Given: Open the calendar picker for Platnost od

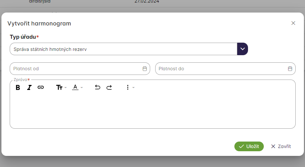Looking at the screenshot, I should tap(145, 69).
